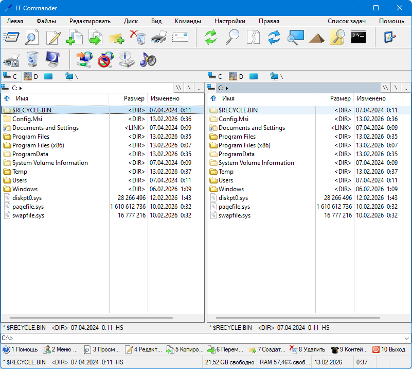412x369 pixels.
Task: Open the Настройки menu
Action: 229,21
